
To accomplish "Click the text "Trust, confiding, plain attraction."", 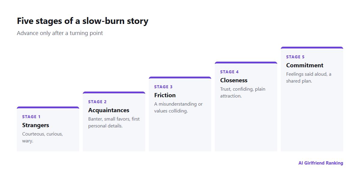I will pyautogui.click(x=243, y=92).
